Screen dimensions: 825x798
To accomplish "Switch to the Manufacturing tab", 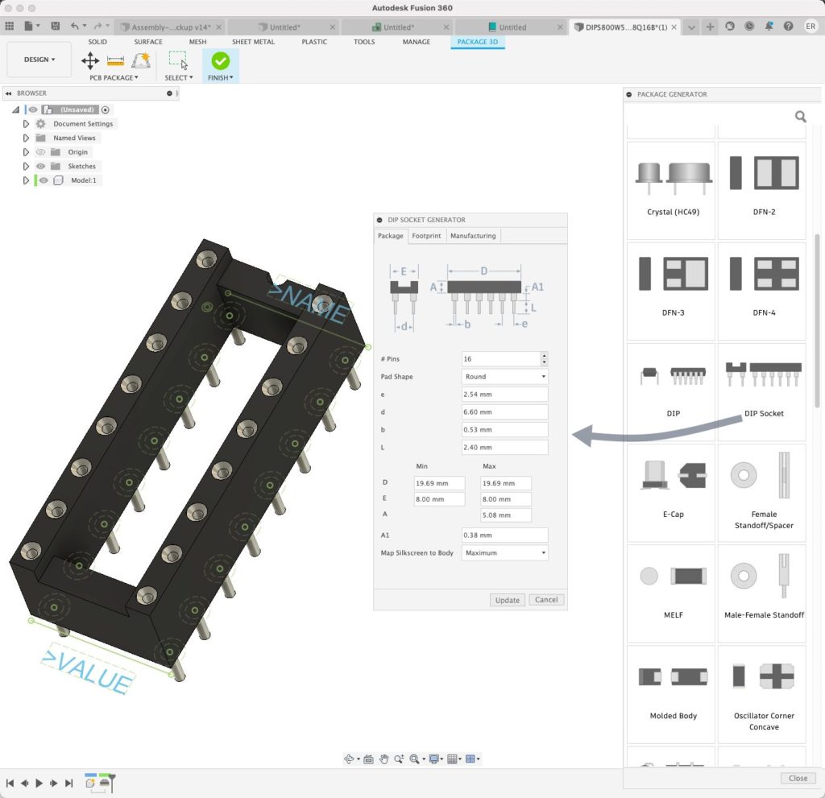I will tap(473, 236).
